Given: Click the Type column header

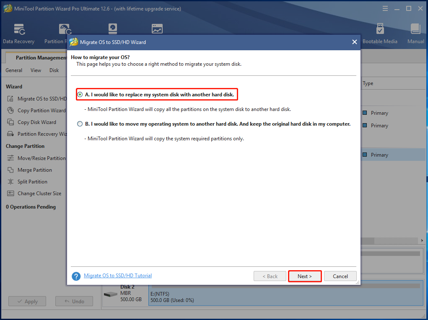Looking at the screenshot, I should tap(368, 83).
